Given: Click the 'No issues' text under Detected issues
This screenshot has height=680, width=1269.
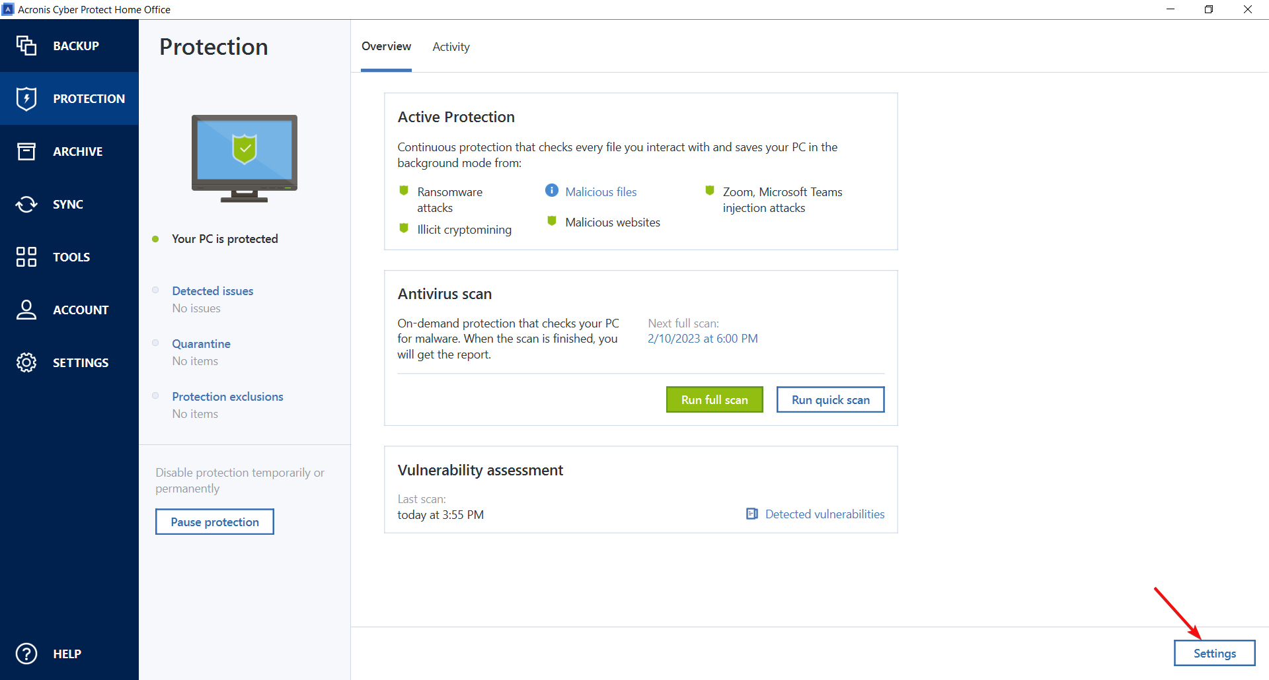Looking at the screenshot, I should tap(196, 308).
